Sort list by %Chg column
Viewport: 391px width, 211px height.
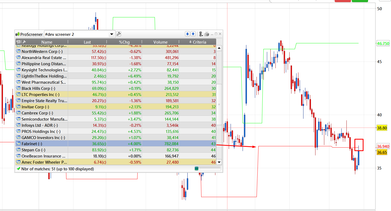[124, 42]
